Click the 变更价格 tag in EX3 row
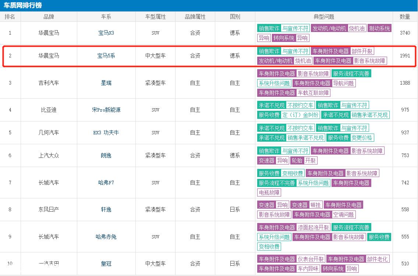Viewport: 418px width, 276px height. (362, 138)
